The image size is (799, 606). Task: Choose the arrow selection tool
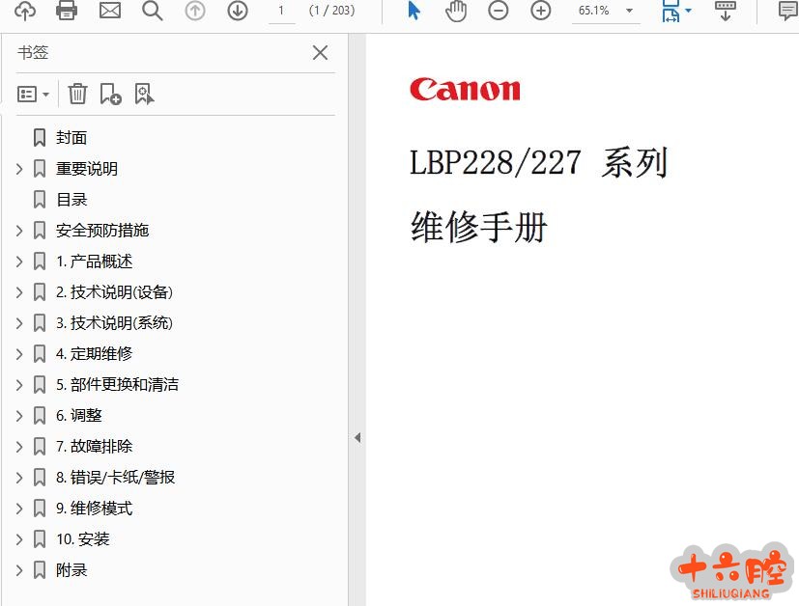414,11
